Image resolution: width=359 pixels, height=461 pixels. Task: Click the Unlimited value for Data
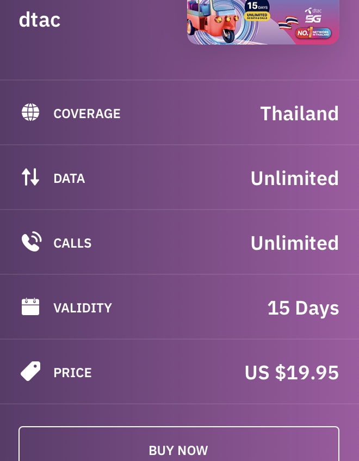(x=295, y=178)
